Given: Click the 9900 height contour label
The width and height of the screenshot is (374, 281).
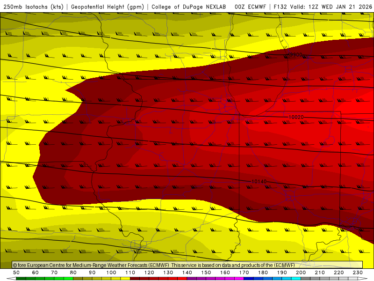Looking at the screenshot, I should (x=295, y=55).
